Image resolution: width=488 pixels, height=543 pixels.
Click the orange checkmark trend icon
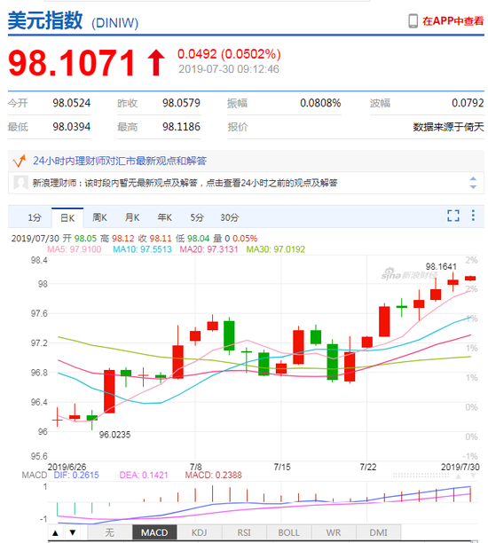(19, 161)
